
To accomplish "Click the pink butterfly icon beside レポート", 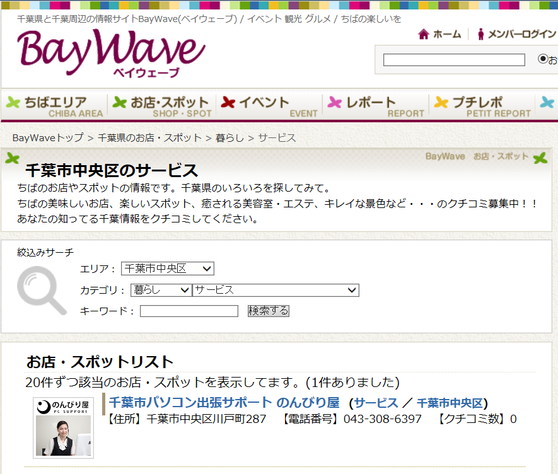I will pyautogui.click(x=335, y=103).
